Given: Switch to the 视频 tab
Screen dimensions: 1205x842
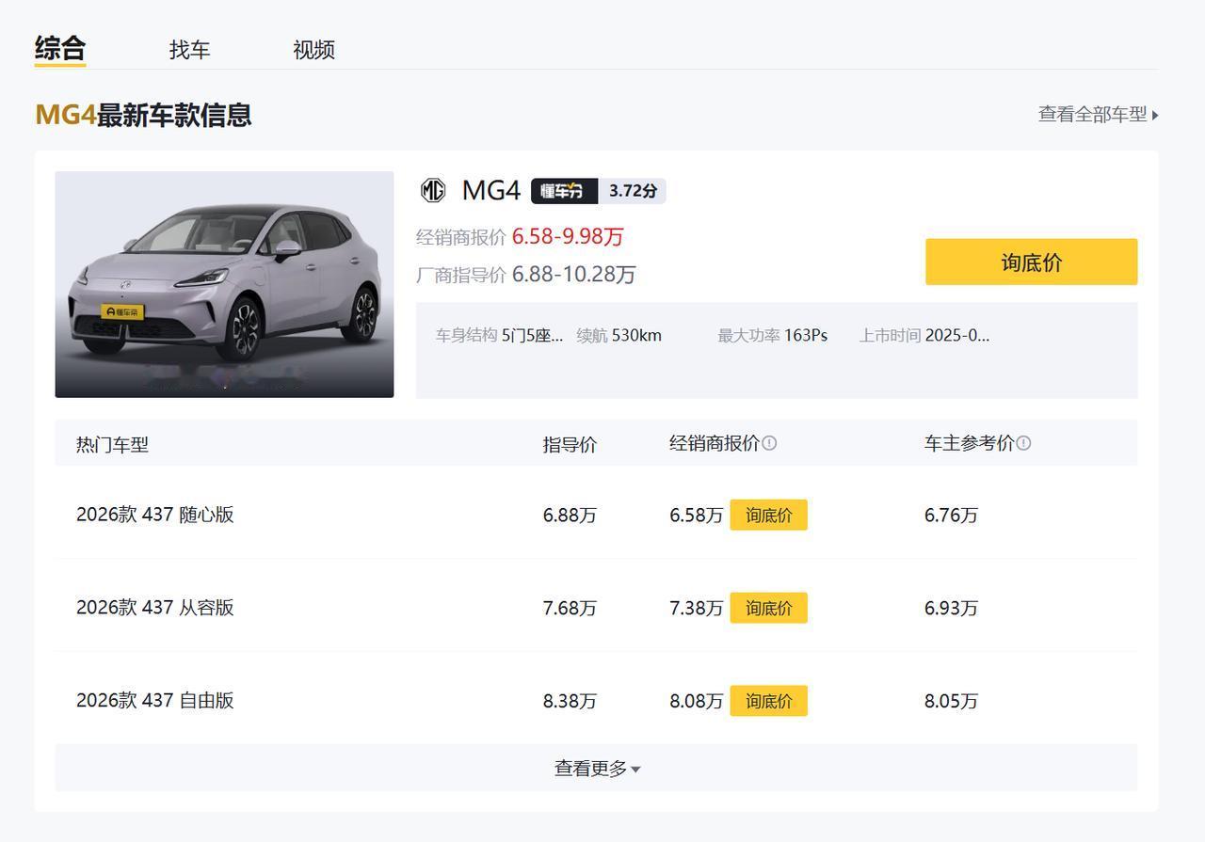Looking at the screenshot, I should [x=313, y=50].
